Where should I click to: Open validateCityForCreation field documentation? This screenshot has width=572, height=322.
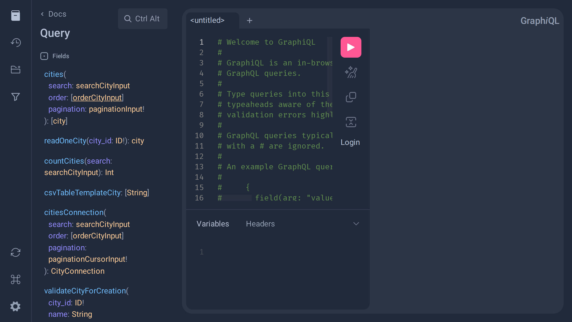coord(85,291)
